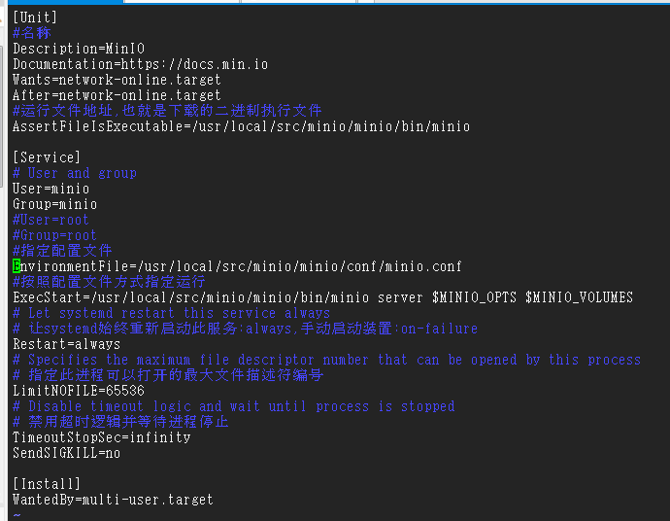Click the '# 指定此进程可以打开的最大文件描述符编号' comment
The image size is (670, 521).
click(168, 374)
